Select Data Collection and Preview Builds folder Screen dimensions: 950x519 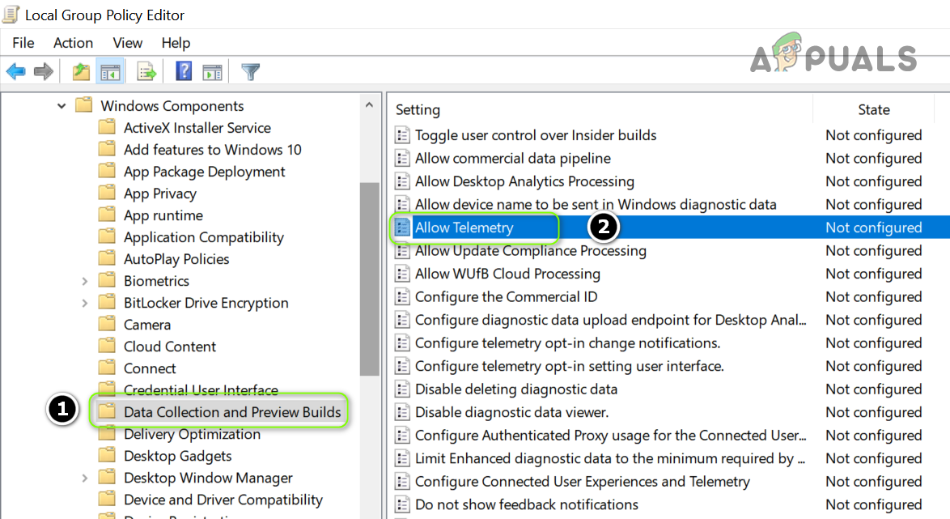coord(231,412)
